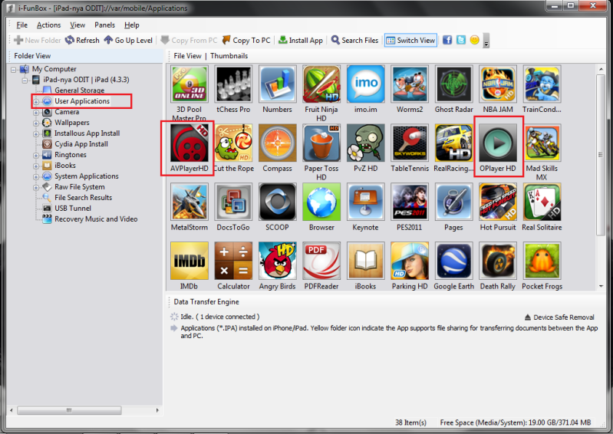Click the Refresh toolbar button
The height and width of the screenshot is (434, 613).
[82, 40]
